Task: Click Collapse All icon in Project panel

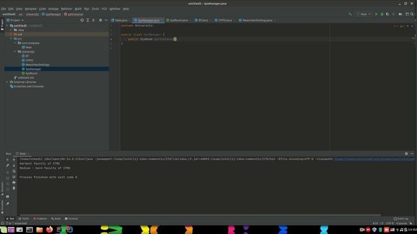Action: pyautogui.click(x=93, y=20)
